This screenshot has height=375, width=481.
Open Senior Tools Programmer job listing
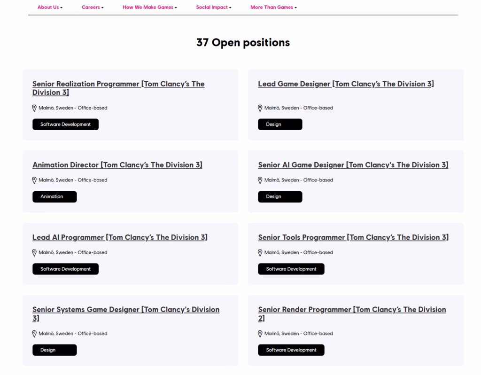pyautogui.click(x=353, y=237)
